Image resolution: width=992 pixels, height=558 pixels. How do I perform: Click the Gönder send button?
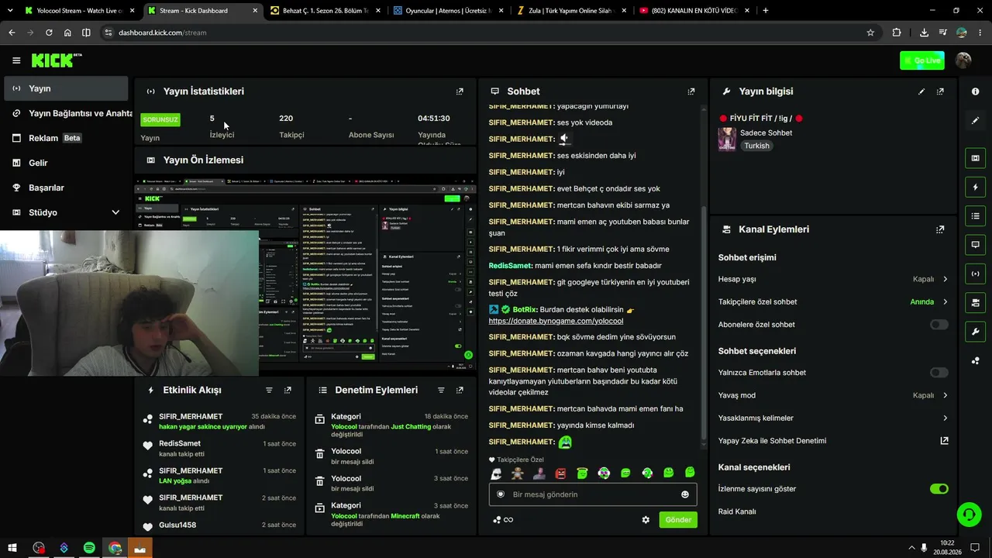pyautogui.click(x=678, y=520)
